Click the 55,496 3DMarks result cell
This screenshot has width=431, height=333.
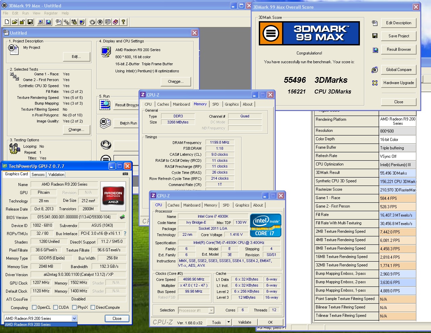(398, 173)
